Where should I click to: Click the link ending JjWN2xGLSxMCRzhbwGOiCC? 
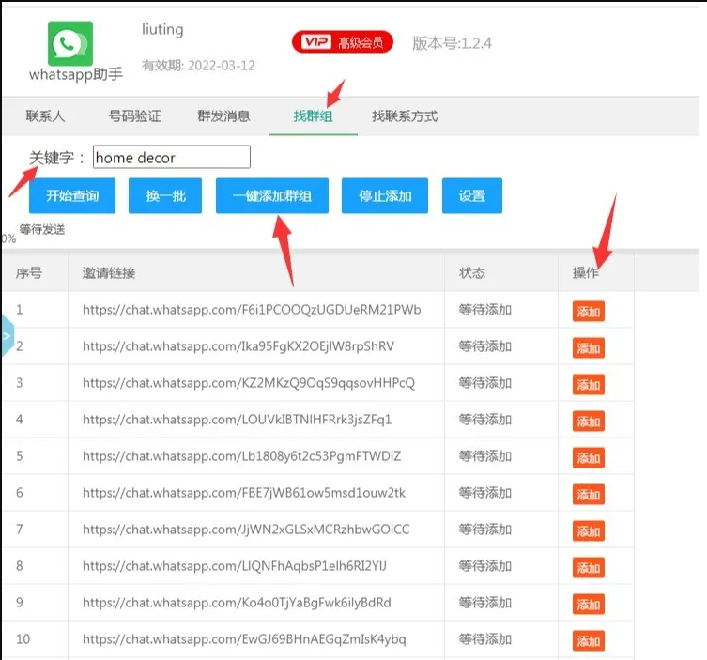[246, 529]
